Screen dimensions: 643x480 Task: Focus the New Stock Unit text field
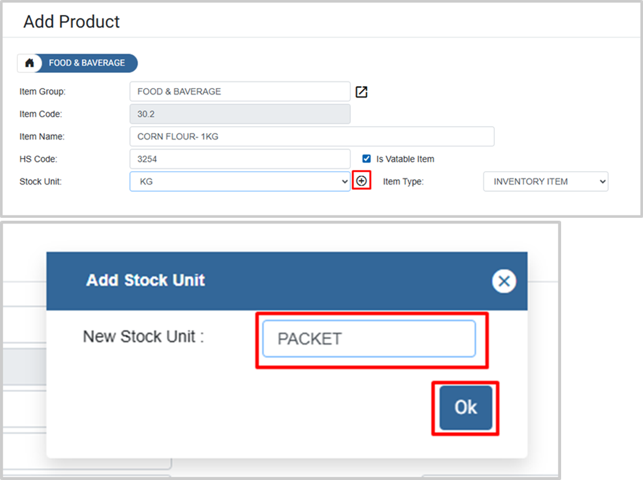click(x=368, y=339)
